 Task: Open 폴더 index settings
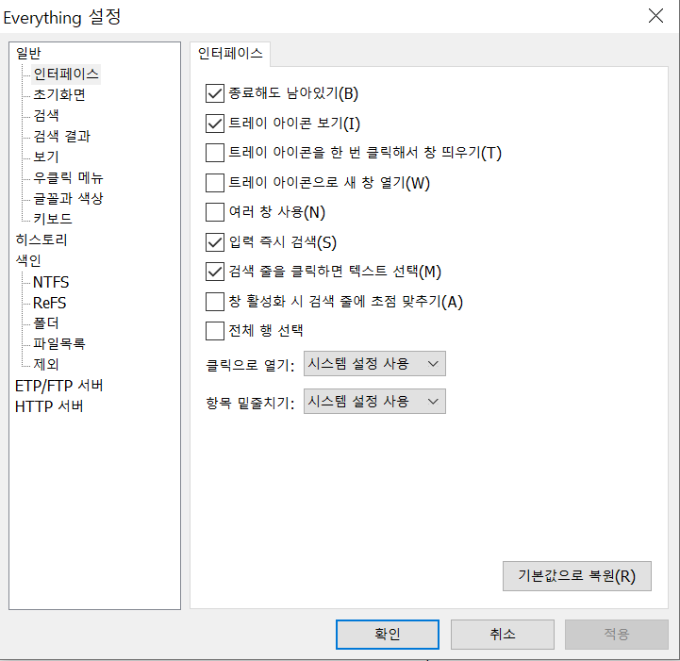pos(46,322)
